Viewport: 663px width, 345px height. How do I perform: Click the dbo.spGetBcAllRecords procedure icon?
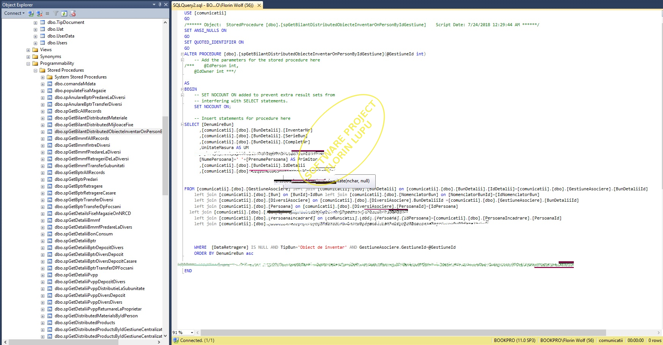pos(50,111)
